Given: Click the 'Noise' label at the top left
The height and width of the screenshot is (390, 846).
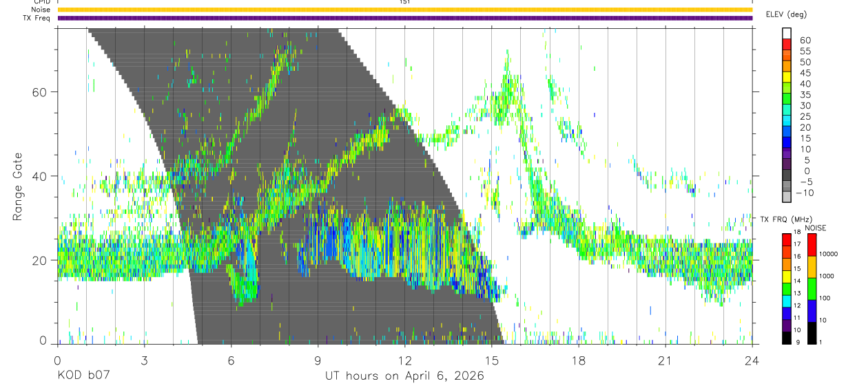Looking at the screenshot, I should point(41,10).
